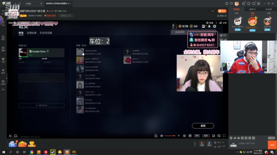Viewport: 277px width, 155px height.
Task: Open the daily tasks calendar icon
Action: coord(244,3)
